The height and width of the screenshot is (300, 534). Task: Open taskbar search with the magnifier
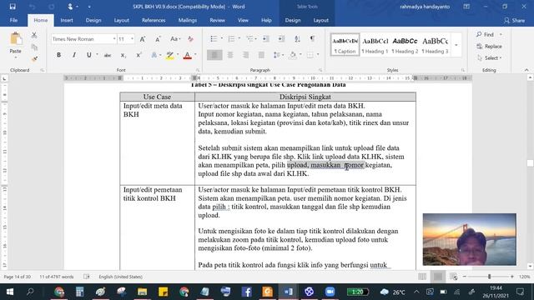pyautogui.click(x=30, y=292)
